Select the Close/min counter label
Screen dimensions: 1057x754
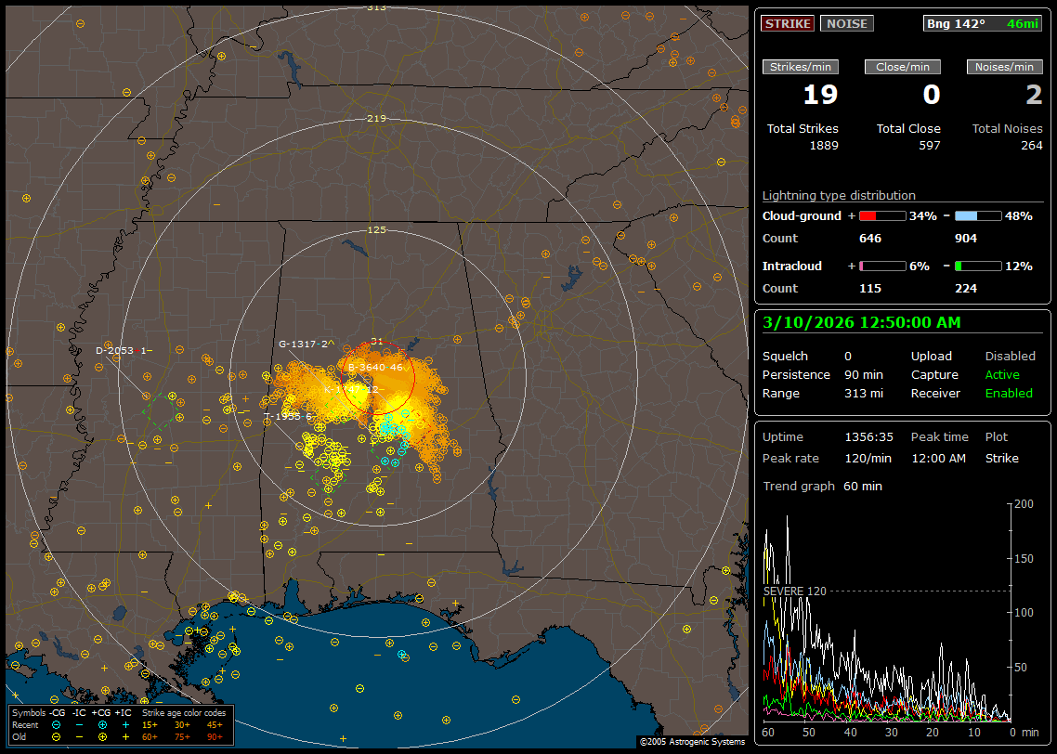[902, 67]
